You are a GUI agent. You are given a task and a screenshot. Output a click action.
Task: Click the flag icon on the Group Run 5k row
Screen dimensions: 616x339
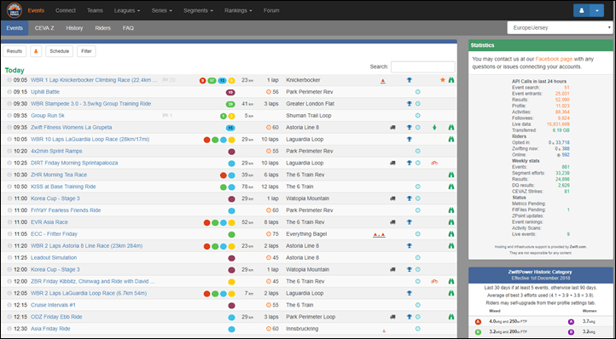click(165, 116)
